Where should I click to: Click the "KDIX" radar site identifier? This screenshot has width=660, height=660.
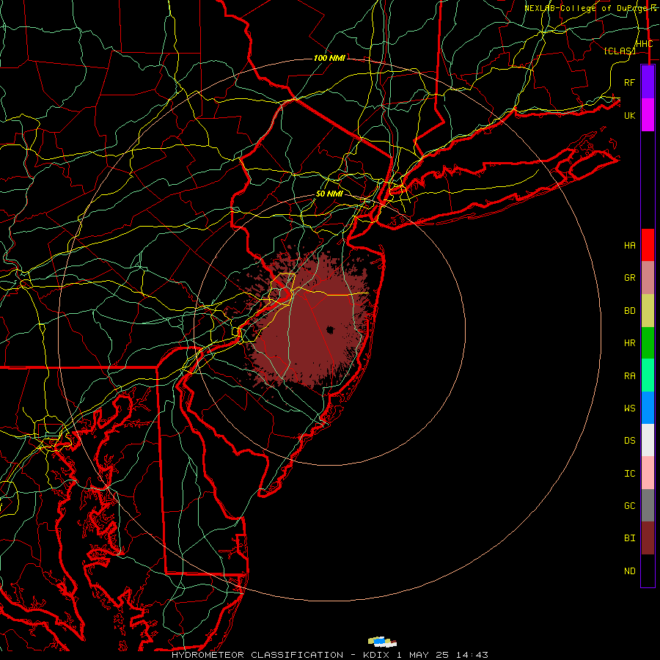coord(377,655)
